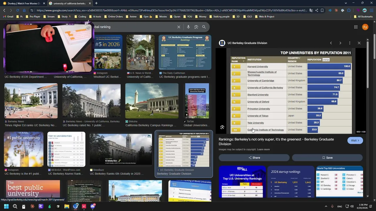The height and width of the screenshot is (211, 376).
Task: Open a new browser tab
Action: coord(96,3)
